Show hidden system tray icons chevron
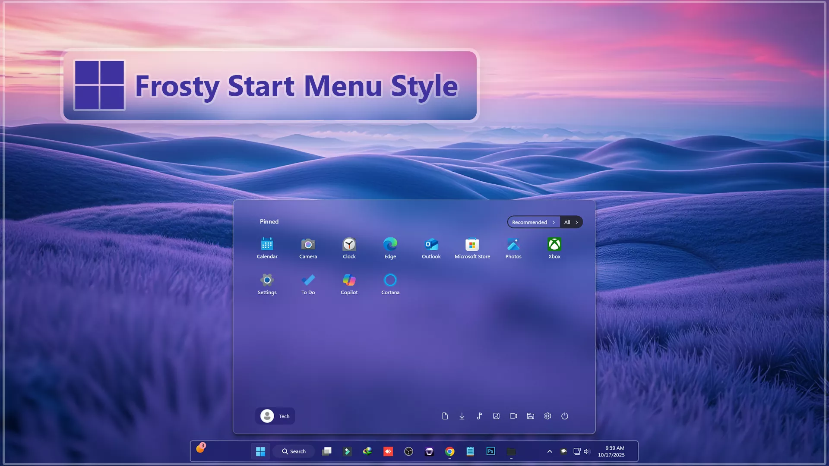This screenshot has width=829, height=466. coord(550,451)
